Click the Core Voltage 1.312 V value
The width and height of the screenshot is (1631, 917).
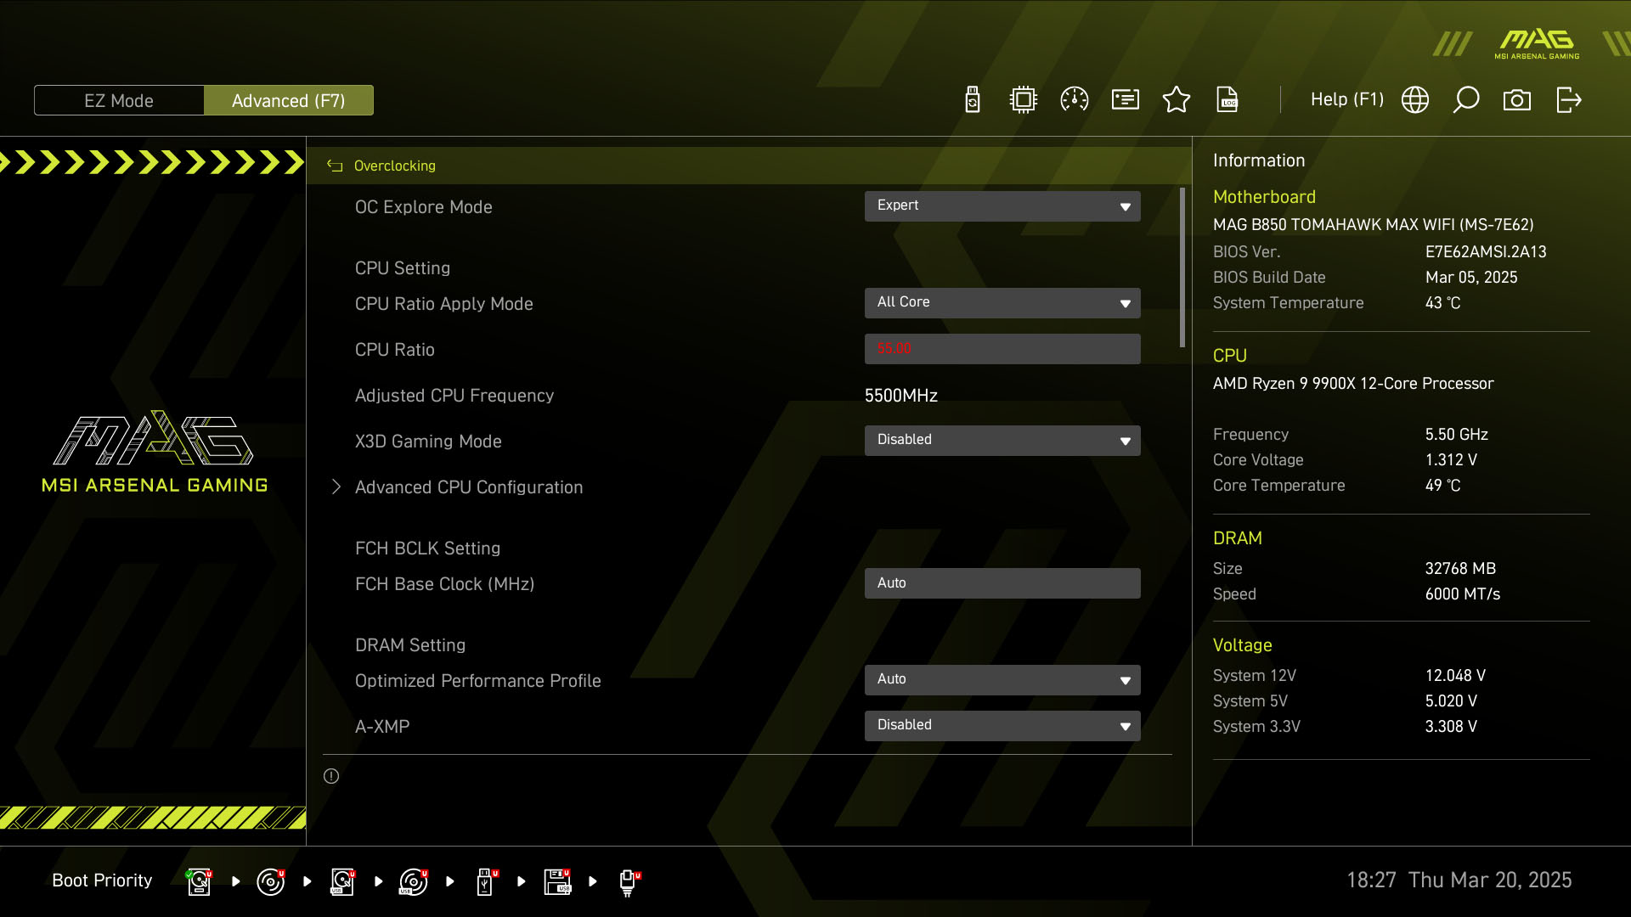pos(1450,460)
